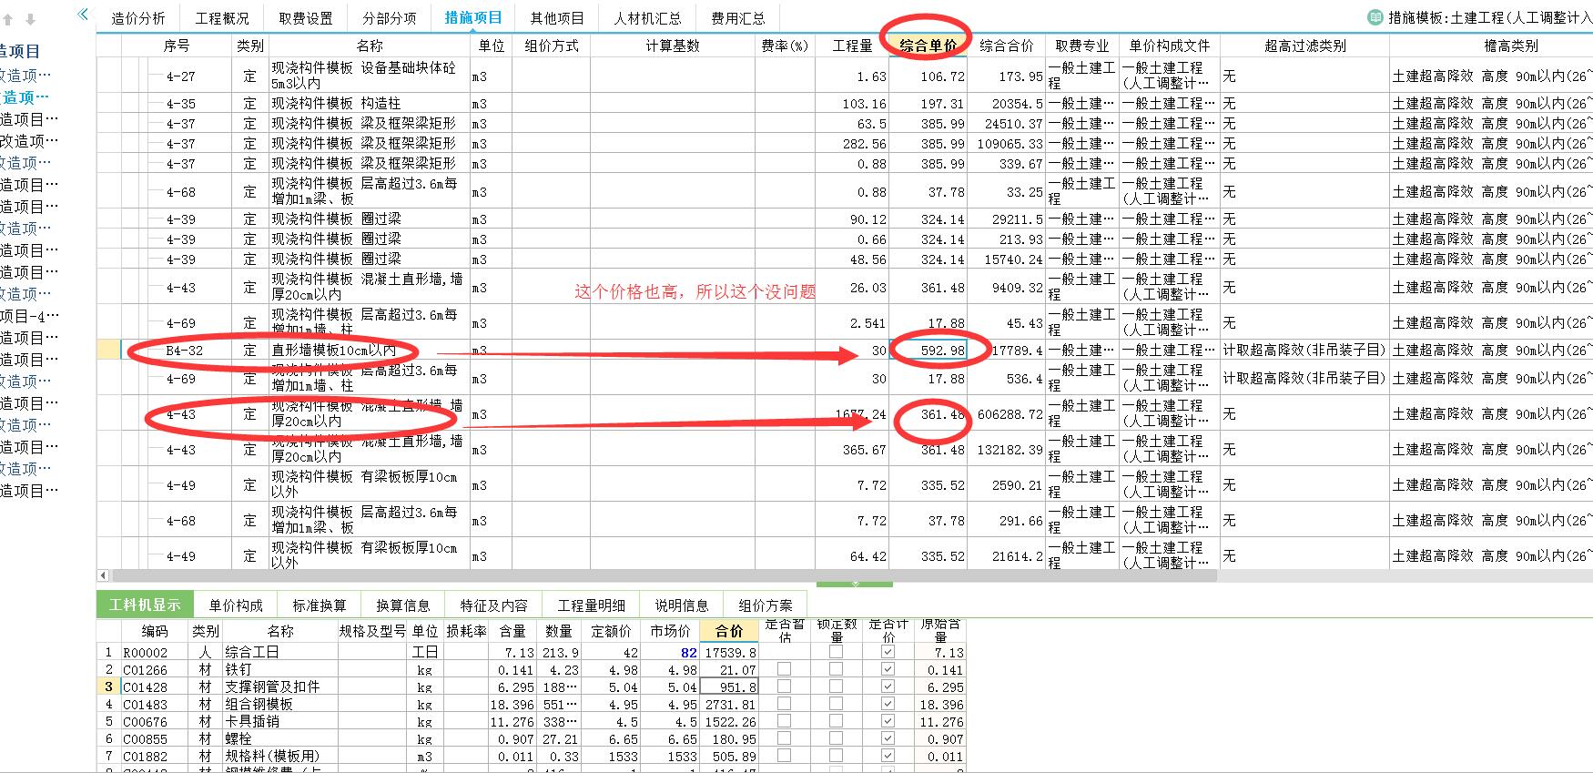Click the 592.98 unit price cell
The height and width of the screenshot is (773, 1593).
[x=928, y=350]
